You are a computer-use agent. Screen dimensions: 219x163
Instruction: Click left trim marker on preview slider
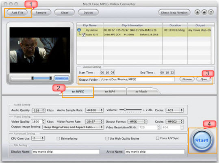pyautogui.click(x=33, y=78)
